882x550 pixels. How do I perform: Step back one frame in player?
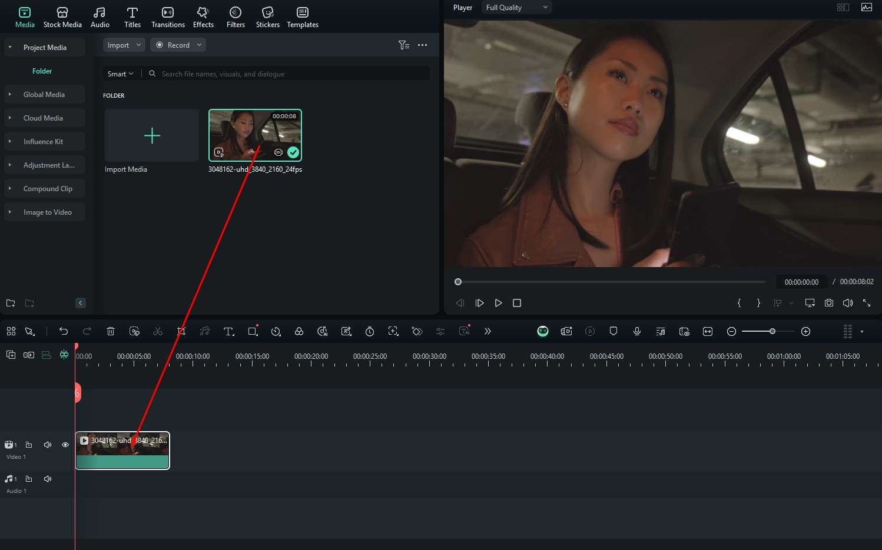click(460, 303)
